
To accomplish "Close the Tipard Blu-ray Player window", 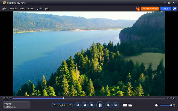I will tap(174, 3).
